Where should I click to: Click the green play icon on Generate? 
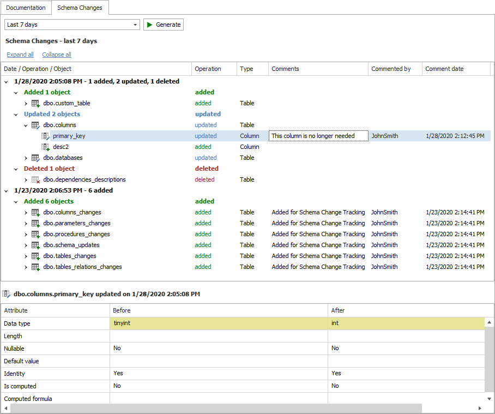(149, 25)
